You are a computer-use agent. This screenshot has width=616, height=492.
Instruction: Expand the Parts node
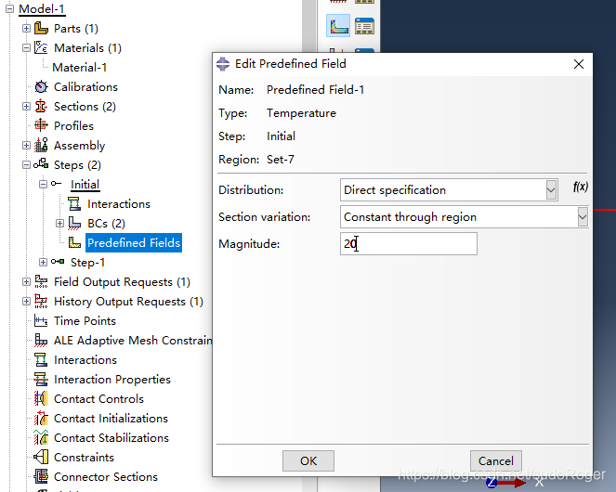coord(27,29)
